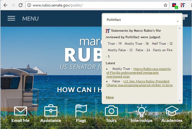Click the Internships label
Viewport: 192px width, 129px height.
(142, 121)
